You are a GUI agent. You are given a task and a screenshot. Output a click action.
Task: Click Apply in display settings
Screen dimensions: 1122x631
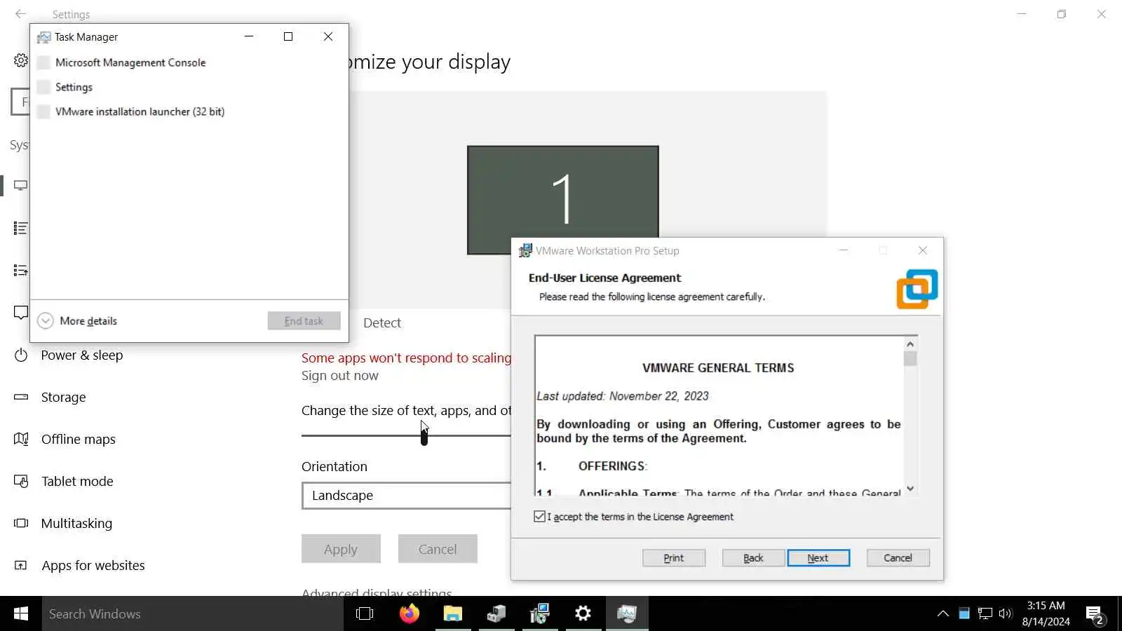pyautogui.click(x=341, y=549)
